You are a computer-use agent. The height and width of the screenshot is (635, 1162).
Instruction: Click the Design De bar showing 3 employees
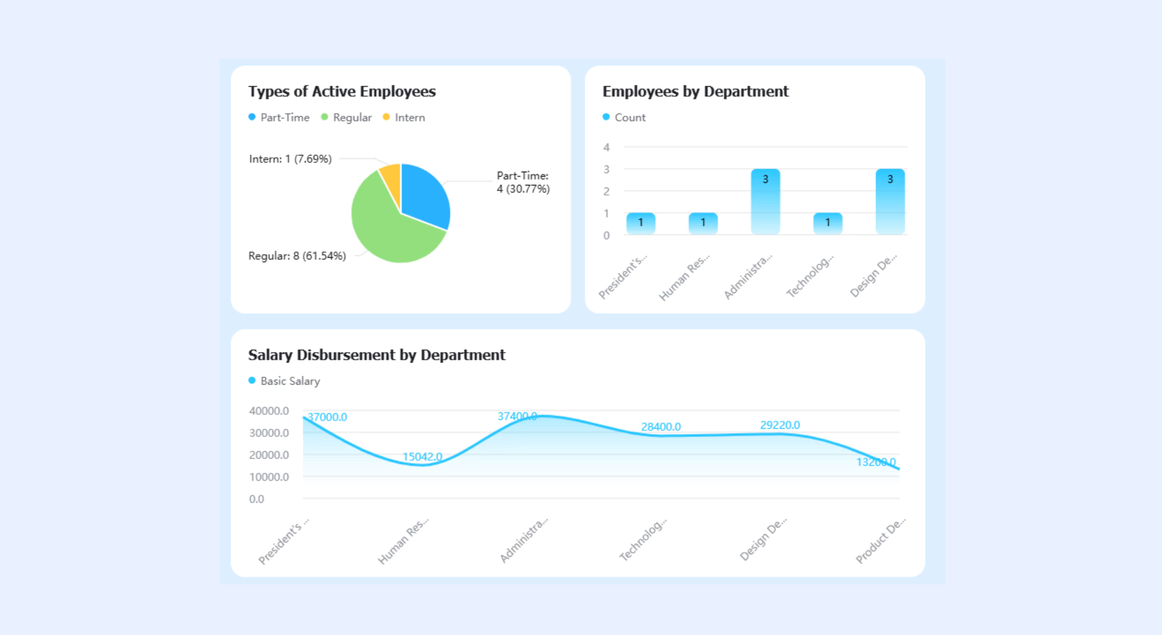[890, 202]
